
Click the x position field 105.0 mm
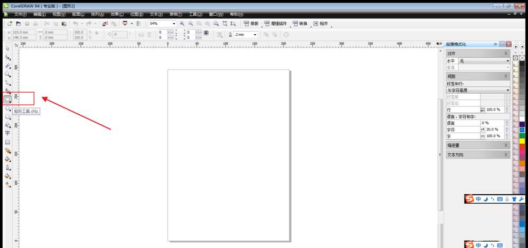pyautogui.click(x=23, y=32)
